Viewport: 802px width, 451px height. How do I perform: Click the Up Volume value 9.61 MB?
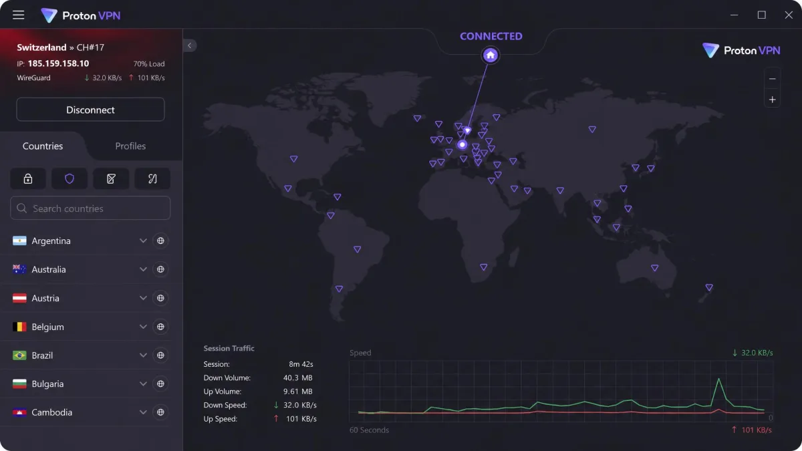298,392
